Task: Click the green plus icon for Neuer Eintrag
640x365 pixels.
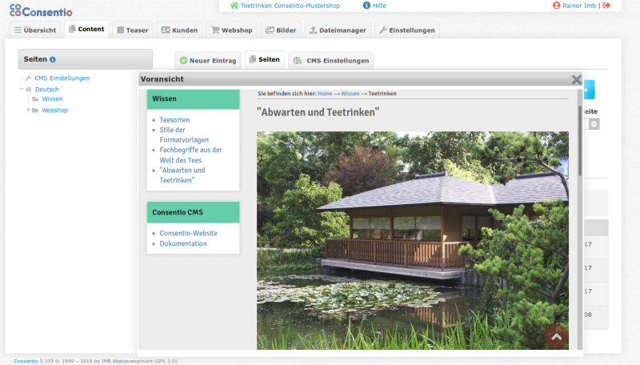Action: 183,61
